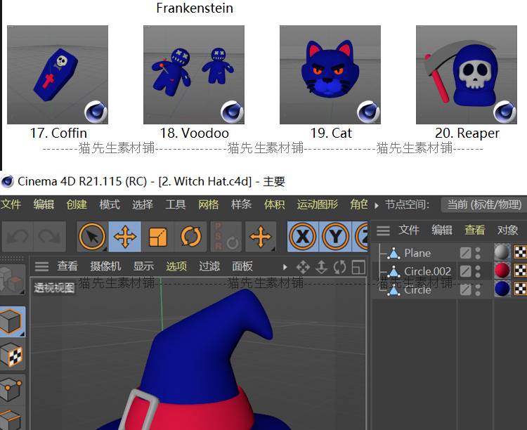Click the Undo arrow icon
The height and width of the screenshot is (430, 527).
coord(18,237)
